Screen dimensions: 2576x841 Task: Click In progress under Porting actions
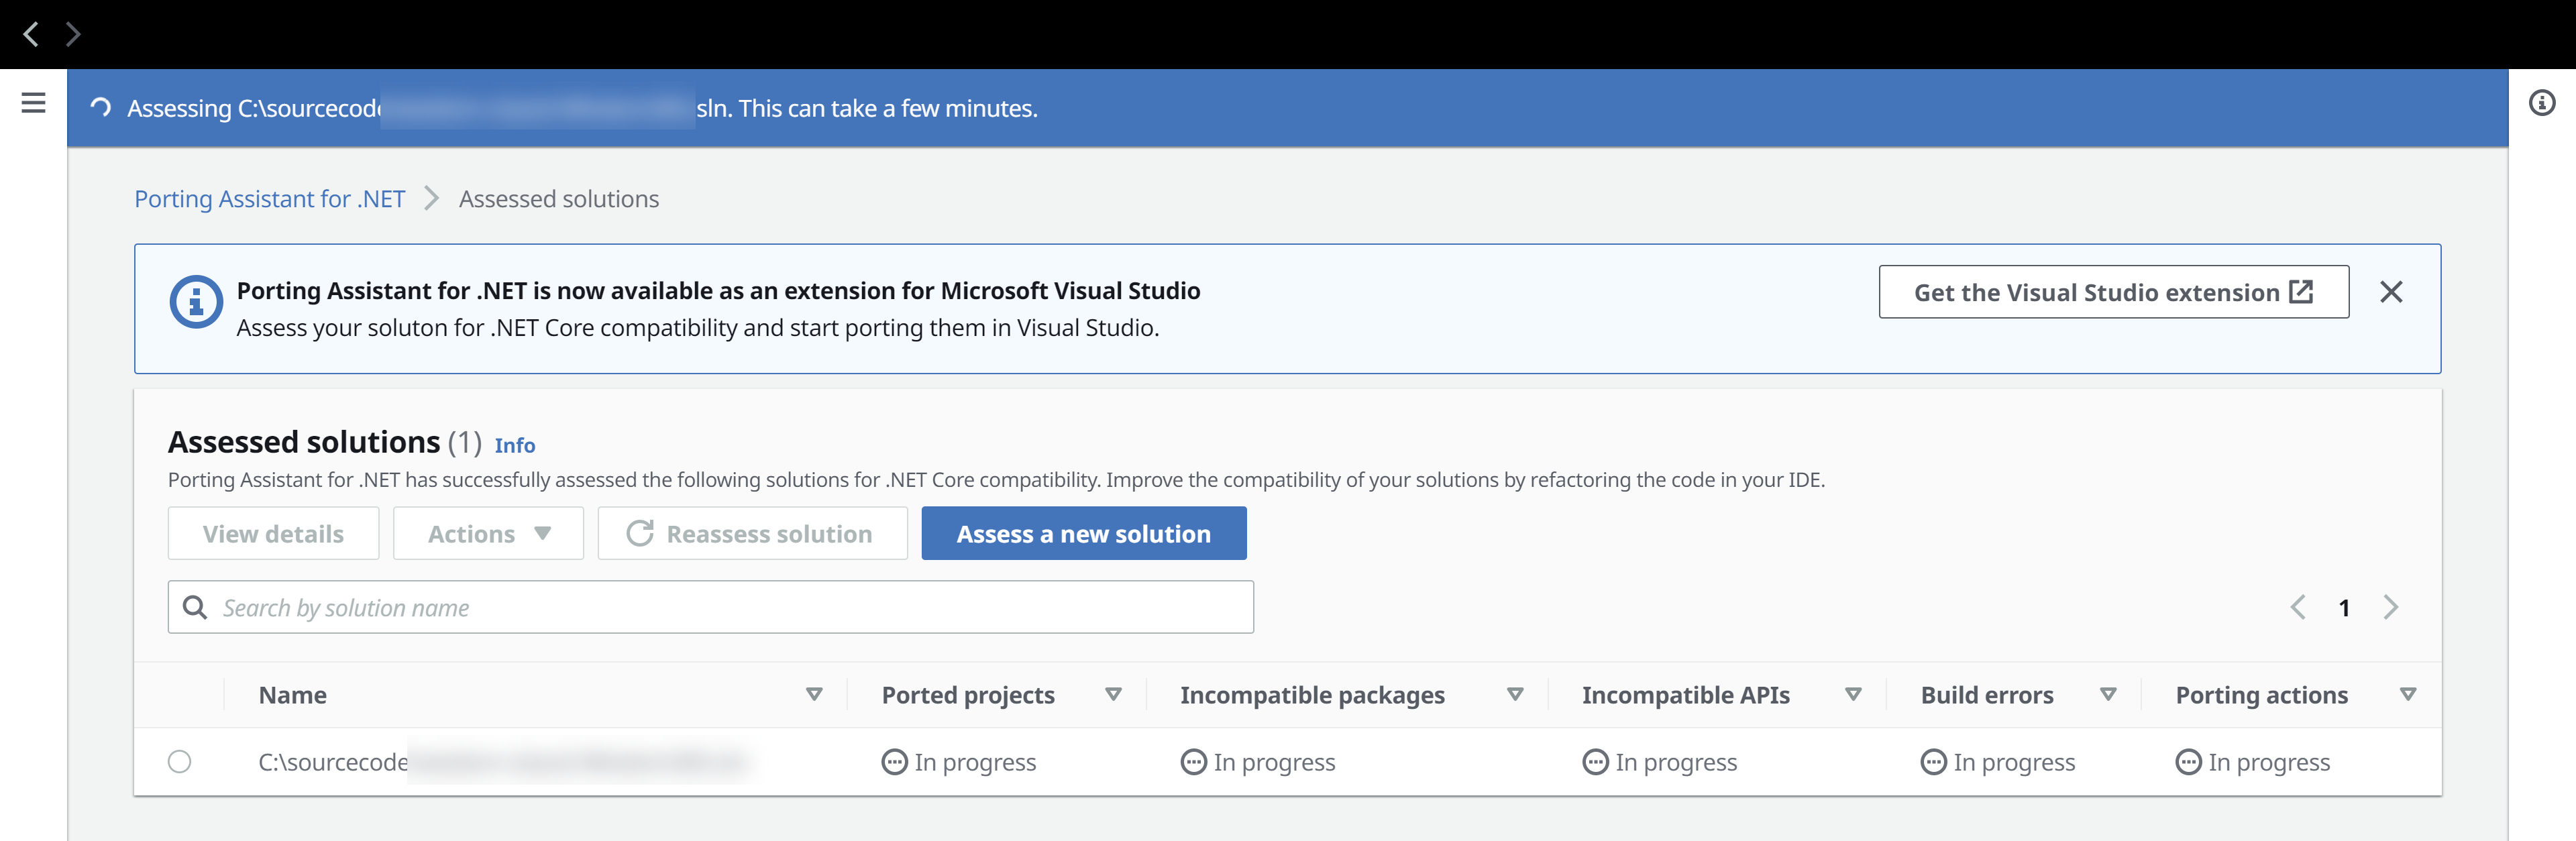click(2253, 762)
